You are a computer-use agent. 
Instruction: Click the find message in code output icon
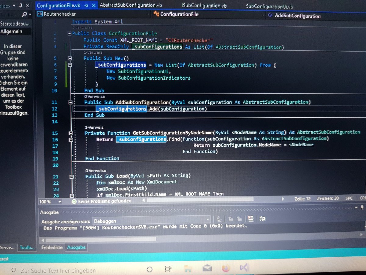tap(219, 219)
